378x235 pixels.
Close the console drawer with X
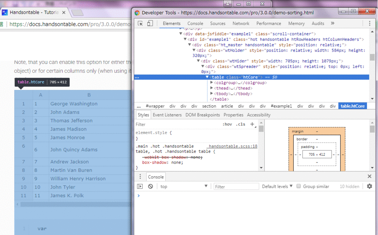point(369,176)
